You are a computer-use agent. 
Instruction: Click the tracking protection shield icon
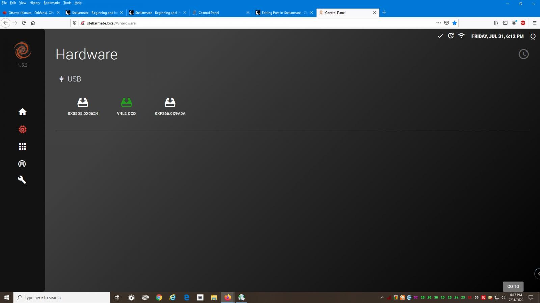coord(75,23)
